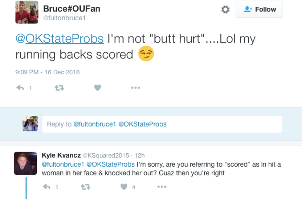The height and width of the screenshot is (199, 302).
Task: Type in the Reply to @fultonbruce1 field
Action: [162, 124]
